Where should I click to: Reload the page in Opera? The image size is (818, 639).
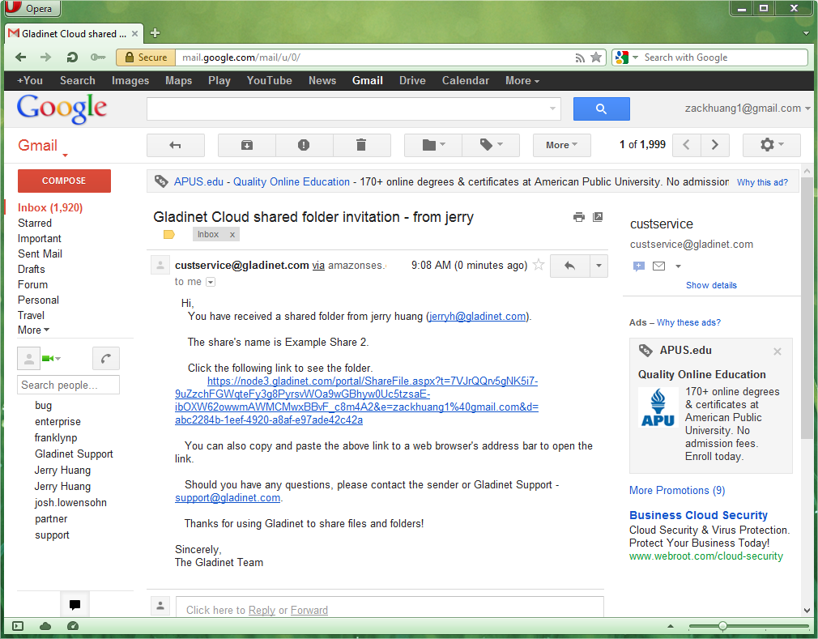click(72, 58)
